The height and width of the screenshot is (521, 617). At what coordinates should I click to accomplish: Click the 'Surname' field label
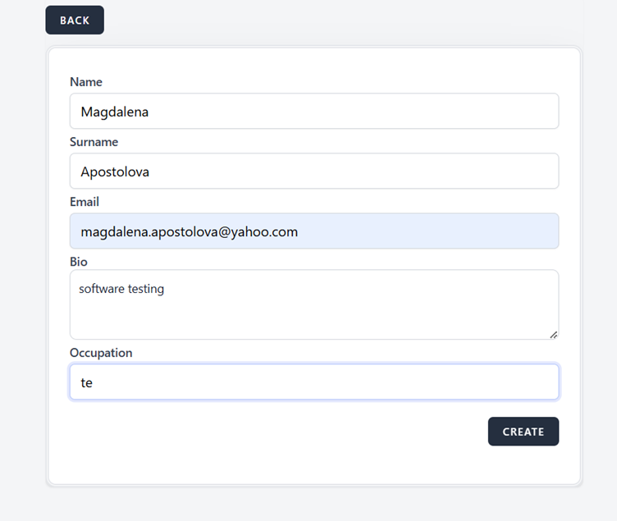(94, 142)
